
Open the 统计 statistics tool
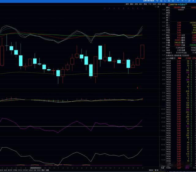click(x=141, y=4)
